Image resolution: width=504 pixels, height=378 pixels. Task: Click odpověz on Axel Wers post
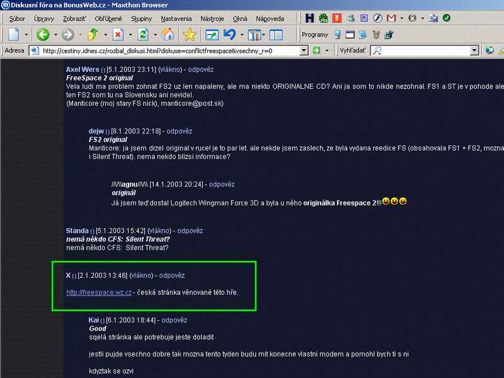click(x=200, y=69)
